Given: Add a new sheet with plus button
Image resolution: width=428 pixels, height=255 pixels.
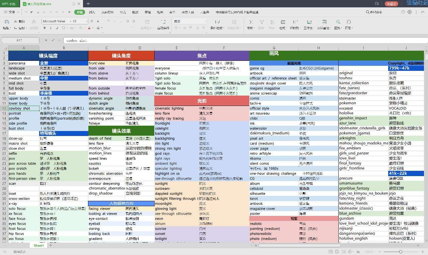Looking at the screenshot, I should point(51,245).
